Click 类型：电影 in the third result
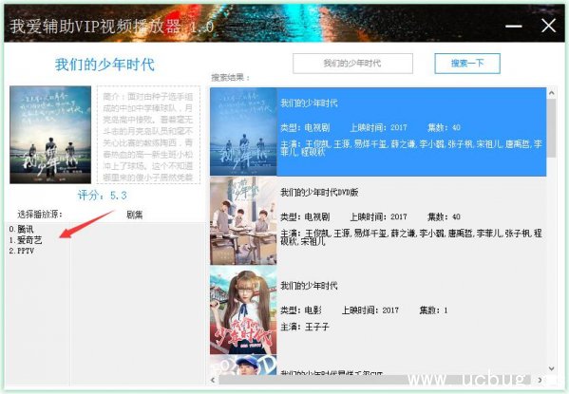The image size is (569, 394). click(301, 310)
